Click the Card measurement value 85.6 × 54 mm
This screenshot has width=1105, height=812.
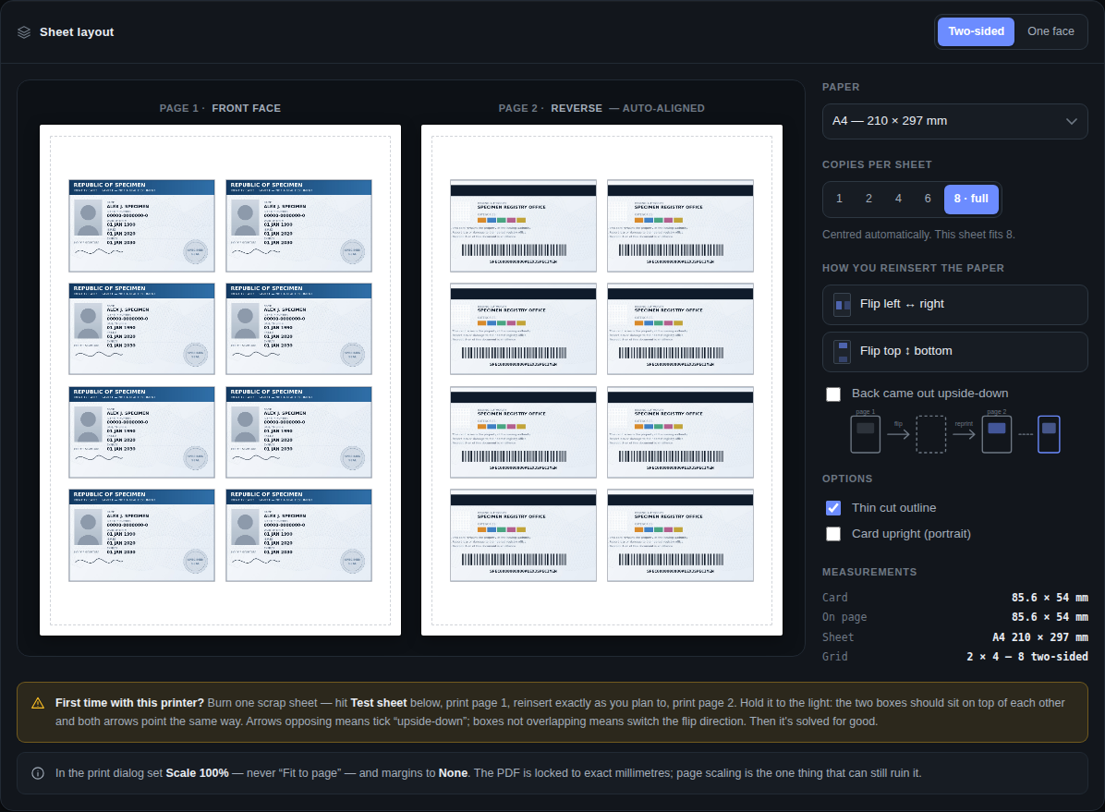pyautogui.click(x=1050, y=598)
